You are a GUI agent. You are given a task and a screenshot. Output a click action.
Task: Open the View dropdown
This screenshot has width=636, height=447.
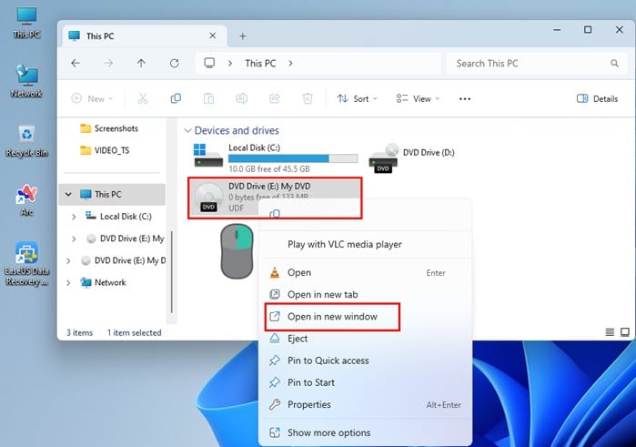(418, 98)
